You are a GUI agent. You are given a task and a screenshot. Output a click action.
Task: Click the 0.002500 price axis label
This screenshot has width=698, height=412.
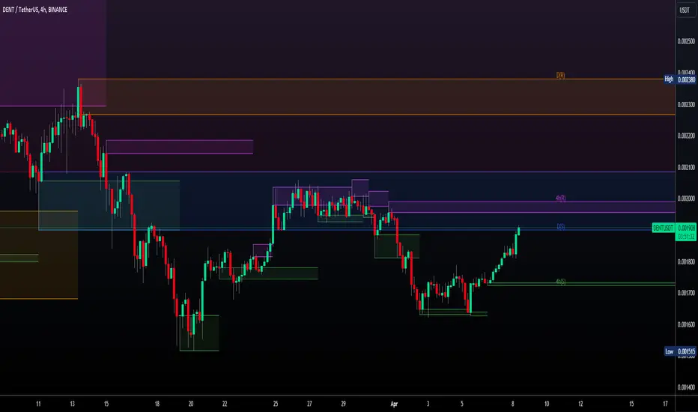686,41
